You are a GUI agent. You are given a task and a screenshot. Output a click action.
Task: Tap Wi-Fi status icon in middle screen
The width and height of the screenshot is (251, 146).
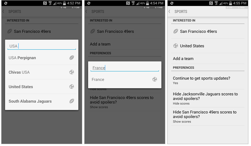(x=133, y=3)
